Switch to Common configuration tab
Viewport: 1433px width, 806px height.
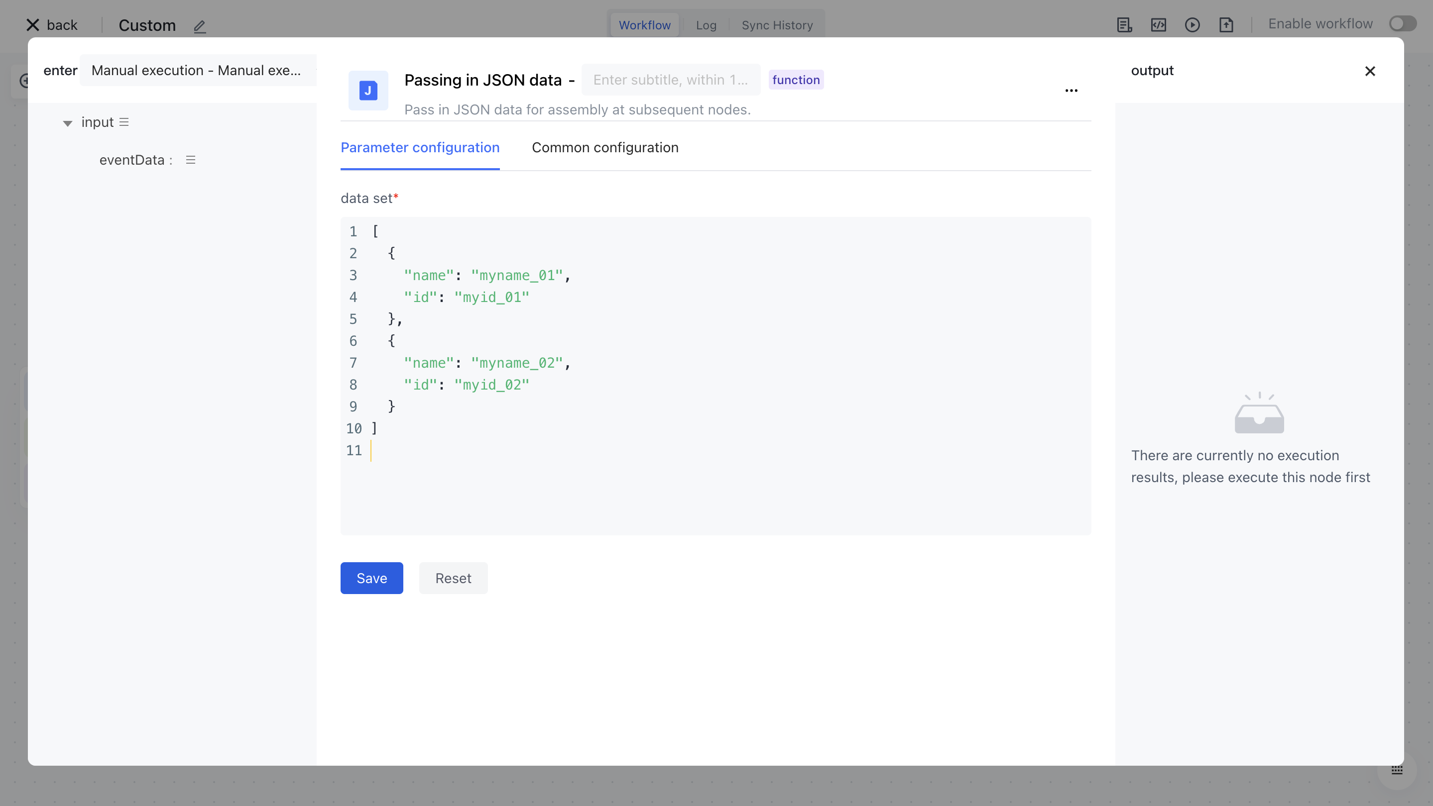(x=604, y=147)
